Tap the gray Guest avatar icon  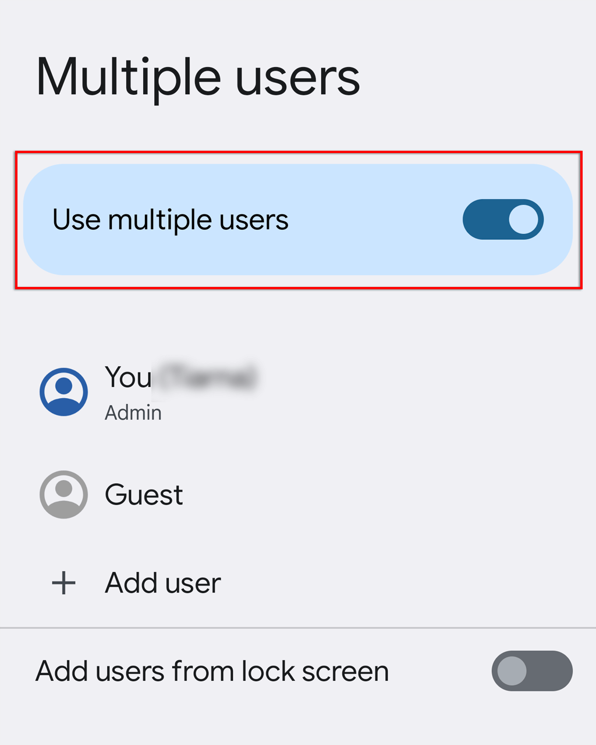pyautogui.click(x=63, y=495)
